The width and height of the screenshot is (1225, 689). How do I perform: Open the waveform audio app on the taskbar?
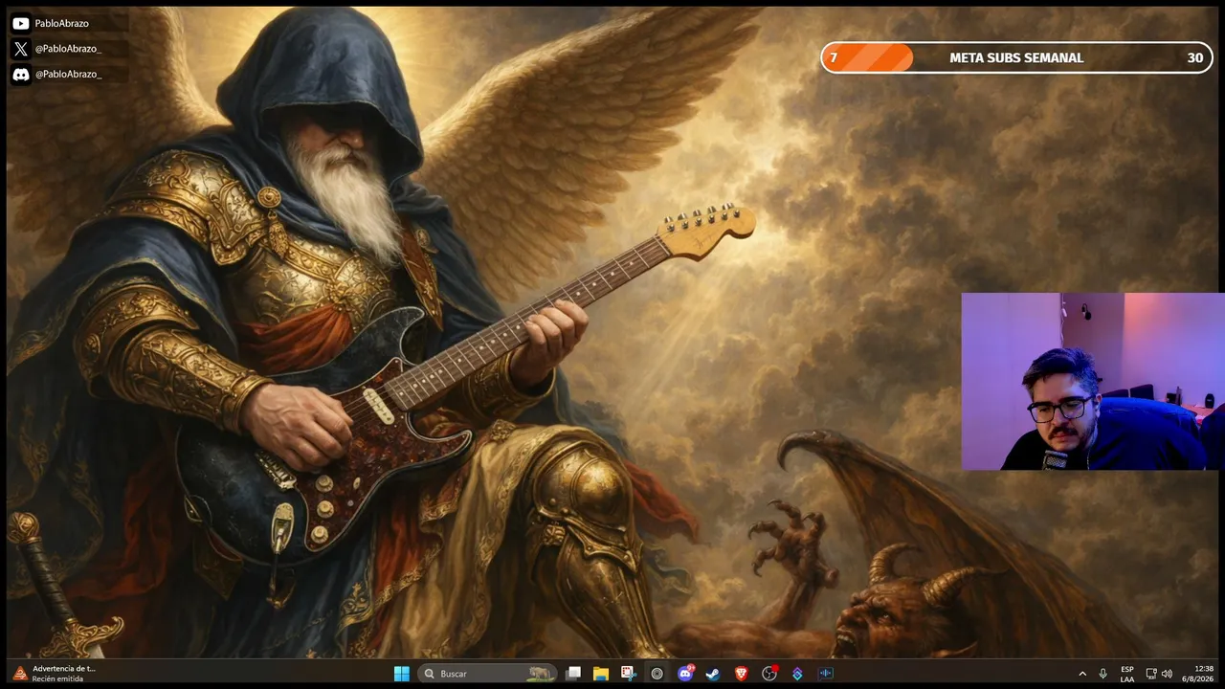[826, 674]
